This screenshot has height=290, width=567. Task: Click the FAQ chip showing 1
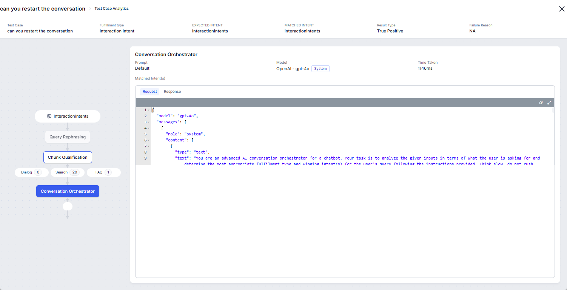[x=103, y=172]
